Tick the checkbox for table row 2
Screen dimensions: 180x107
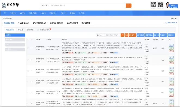pos(28,60)
